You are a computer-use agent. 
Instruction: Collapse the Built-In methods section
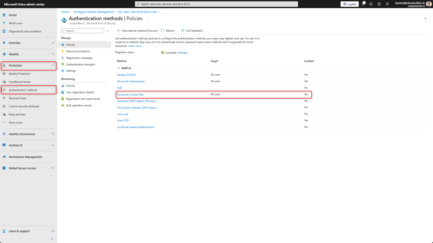coord(118,68)
